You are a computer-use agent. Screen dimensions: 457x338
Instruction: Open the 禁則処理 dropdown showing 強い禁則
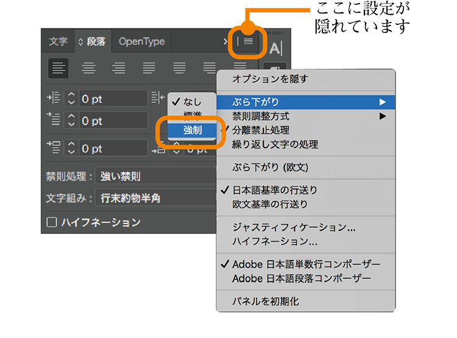pos(156,176)
